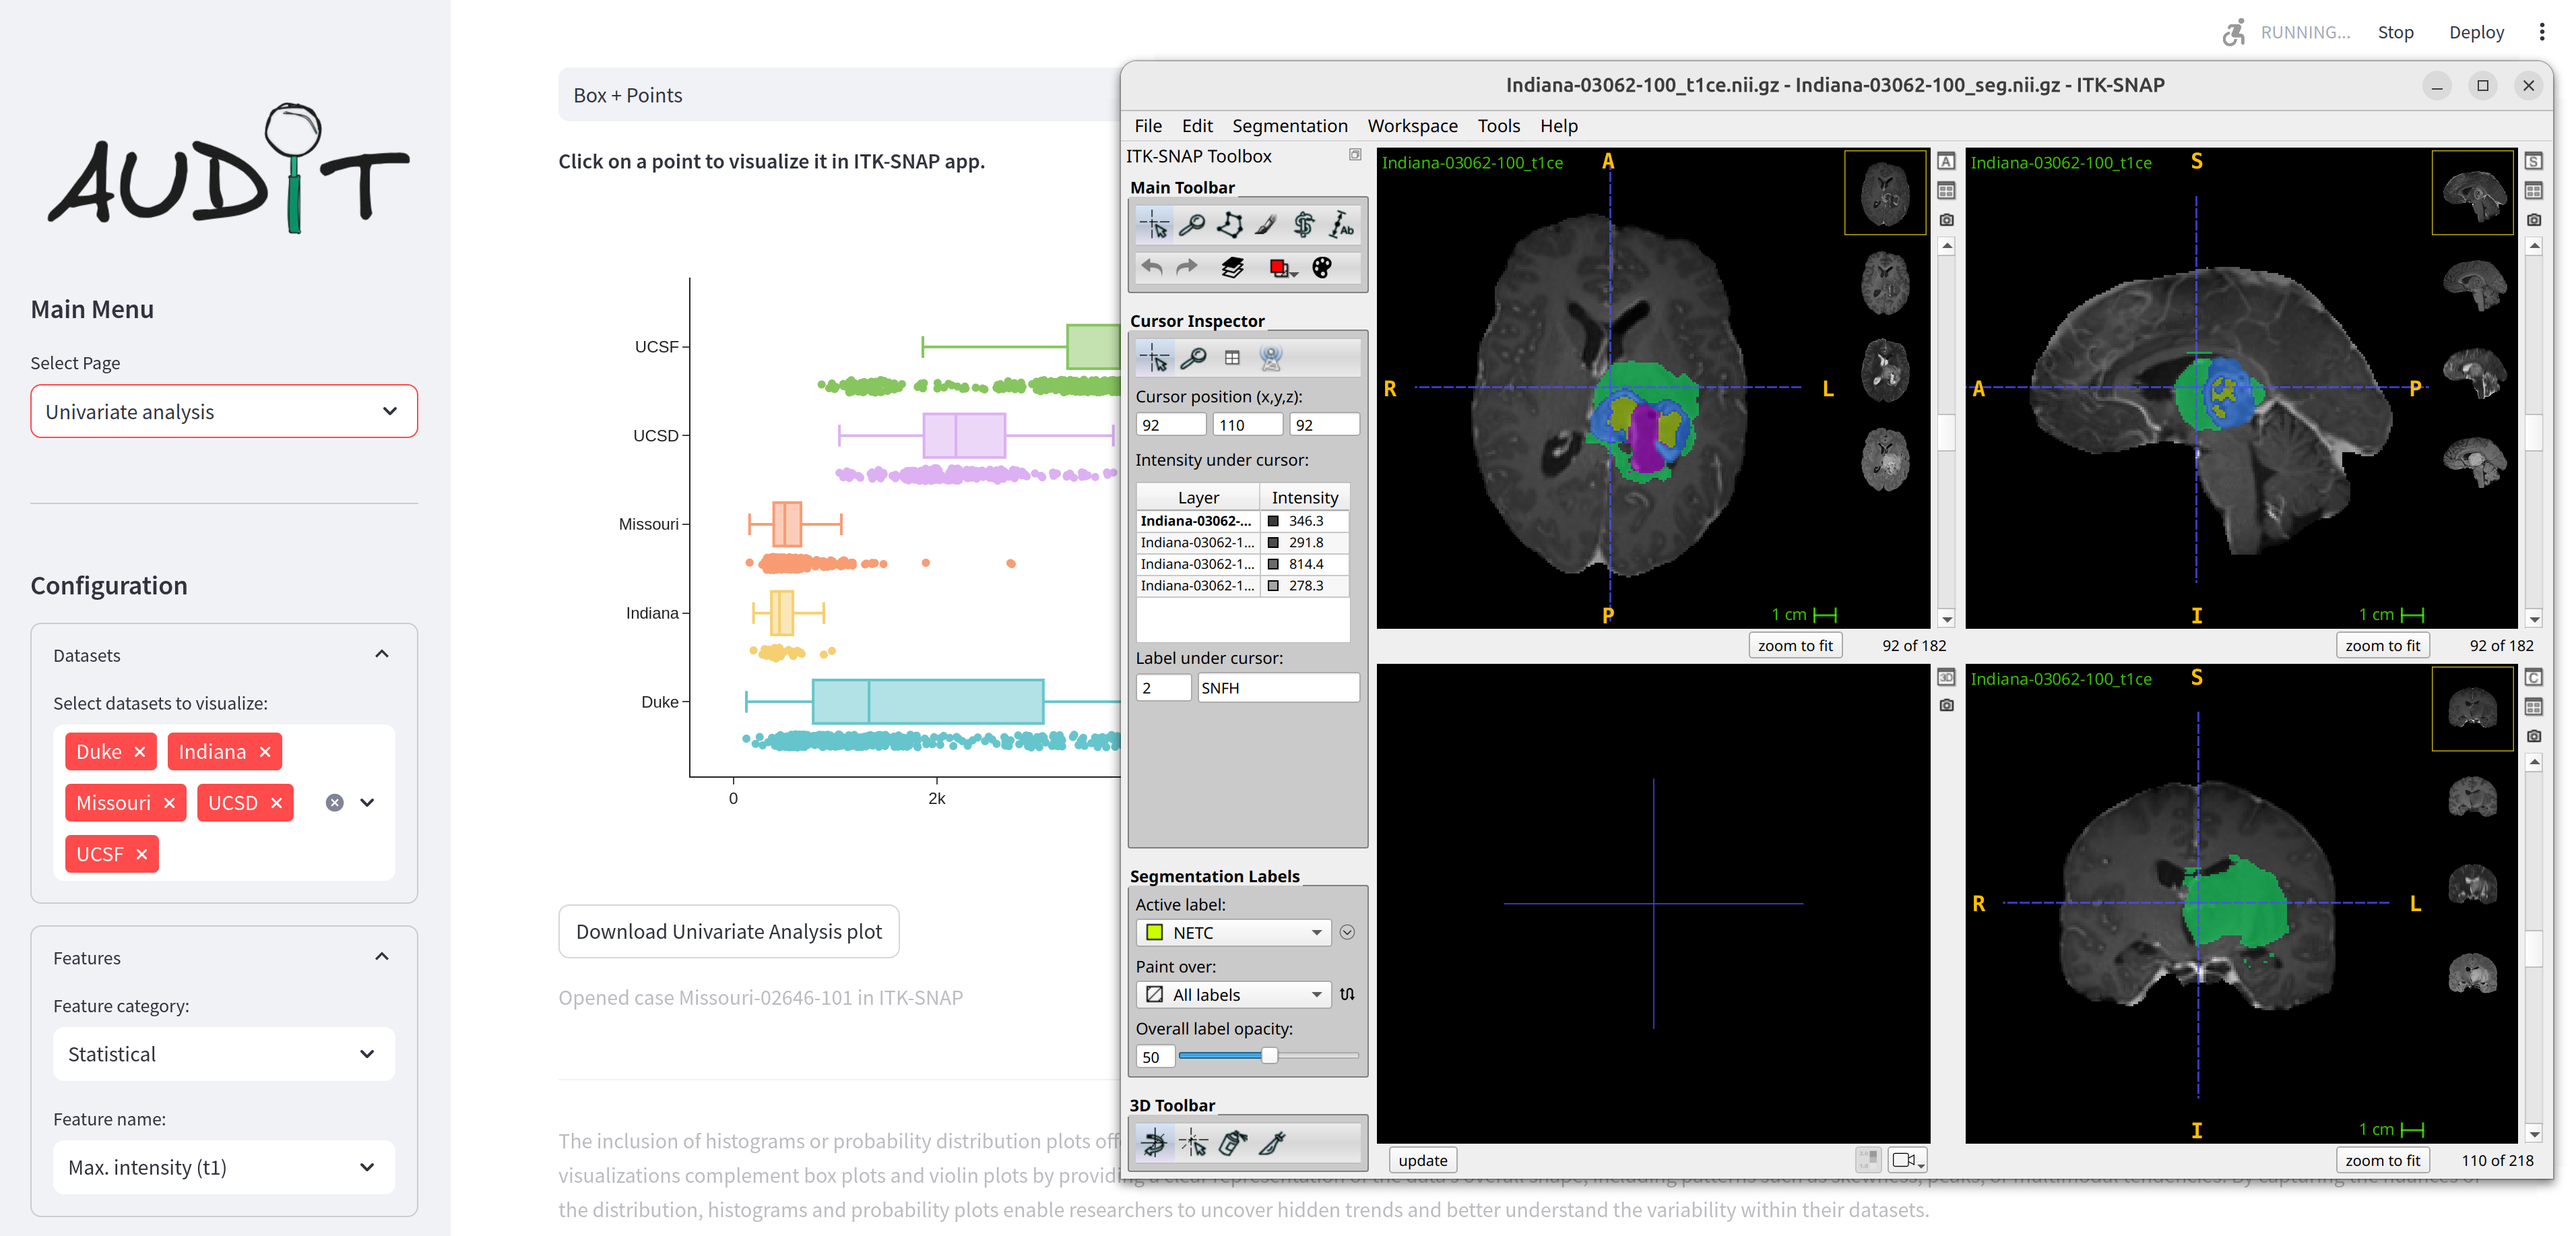Click the axial view camera snapshot icon
This screenshot has height=1236, width=2576.
[x=1946, y=219]
